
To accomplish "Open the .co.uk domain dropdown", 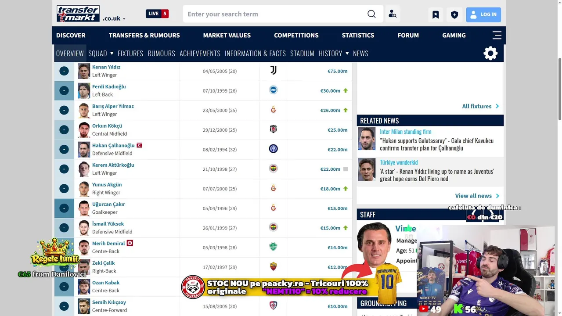I will pos(114,18).
